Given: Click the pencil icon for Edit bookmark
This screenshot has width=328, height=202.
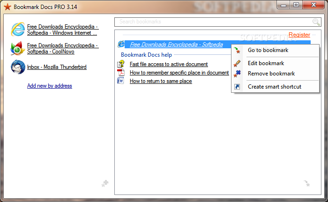Looking at the screenshot, I should (237, 63).
